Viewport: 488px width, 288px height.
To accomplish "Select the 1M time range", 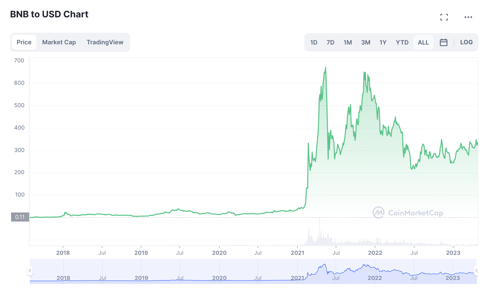I will (348, 42).
